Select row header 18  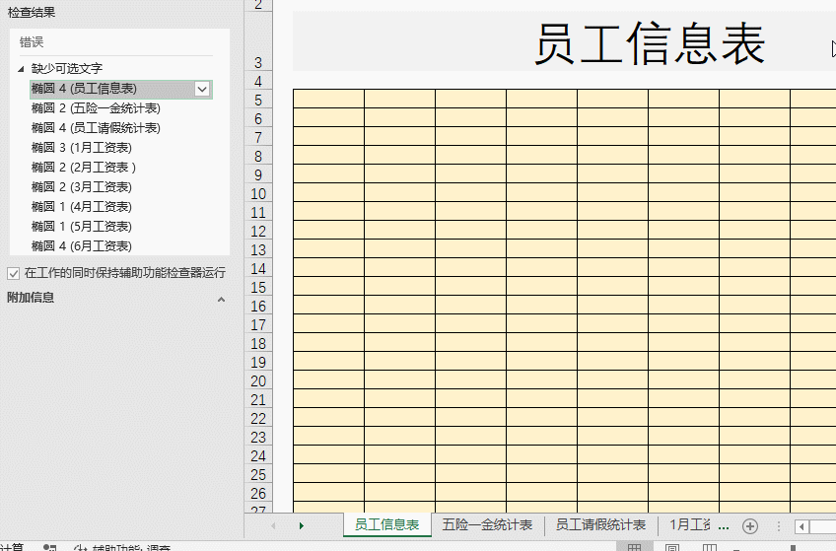[258, 343]
